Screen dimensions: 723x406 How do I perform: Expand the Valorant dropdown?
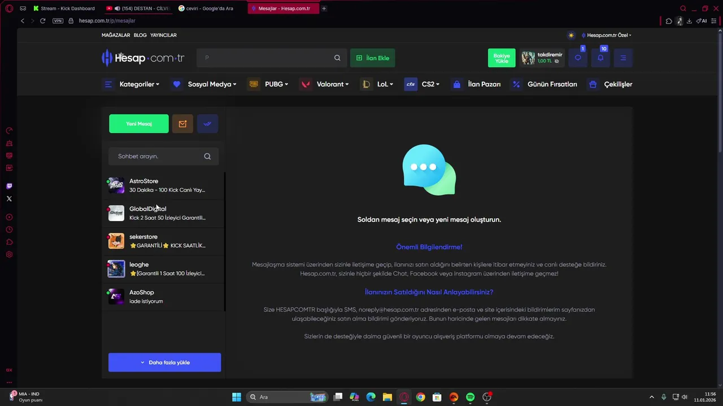tap(325, 84)
